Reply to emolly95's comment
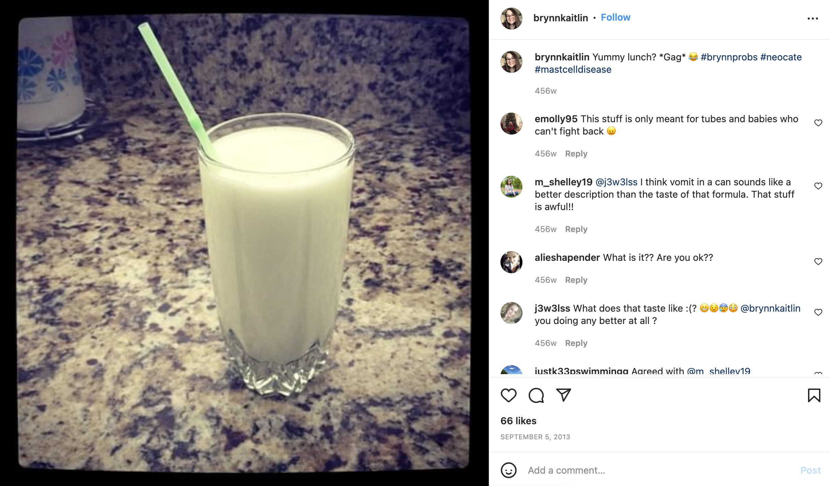830x486 pixels. coord(576,154)
